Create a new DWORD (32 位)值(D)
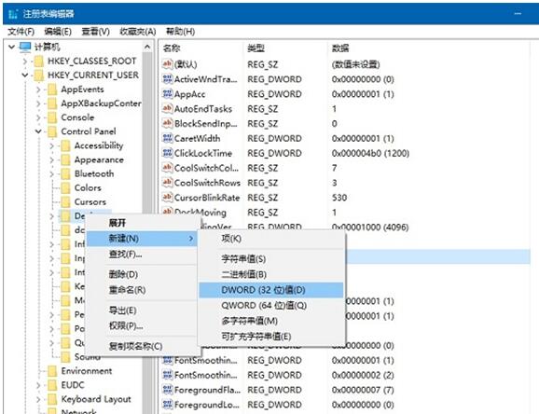Screen dimensions: 539x414 [271, 290]
